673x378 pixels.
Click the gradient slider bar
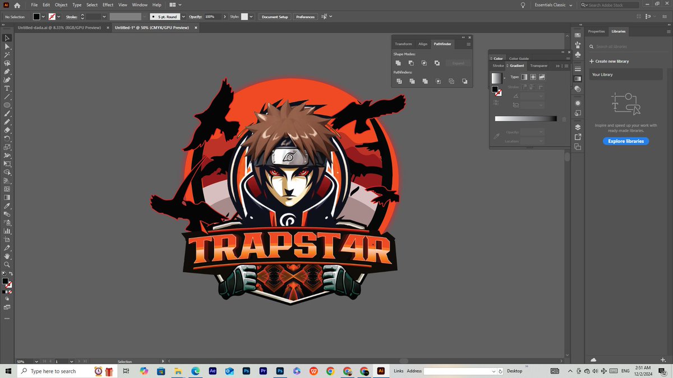pyautogui.click(x=526, y=119)
